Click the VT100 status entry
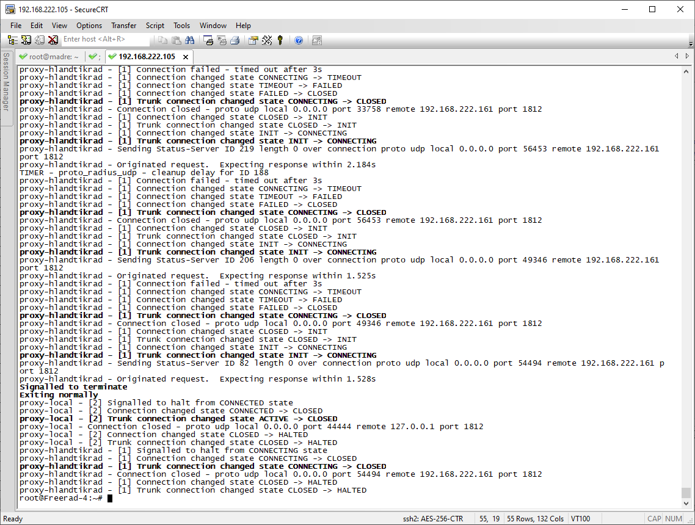This screenshot has height=525, width=695. pos(580,519)
